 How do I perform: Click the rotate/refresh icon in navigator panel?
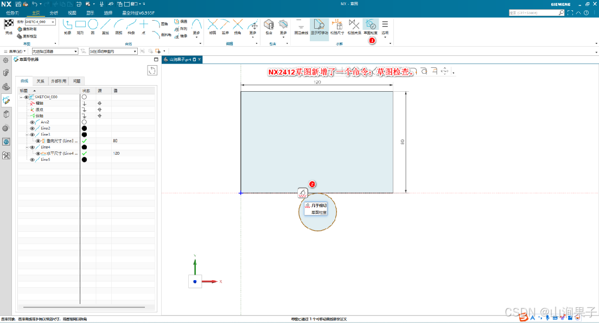tap(152, 71)
